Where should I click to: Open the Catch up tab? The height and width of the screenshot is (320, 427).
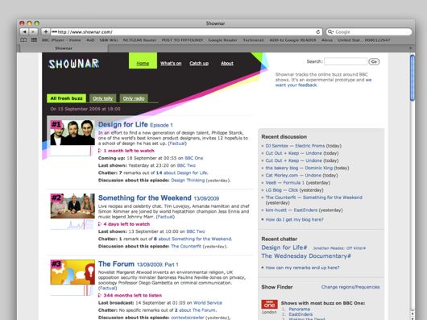click(199, 63)
